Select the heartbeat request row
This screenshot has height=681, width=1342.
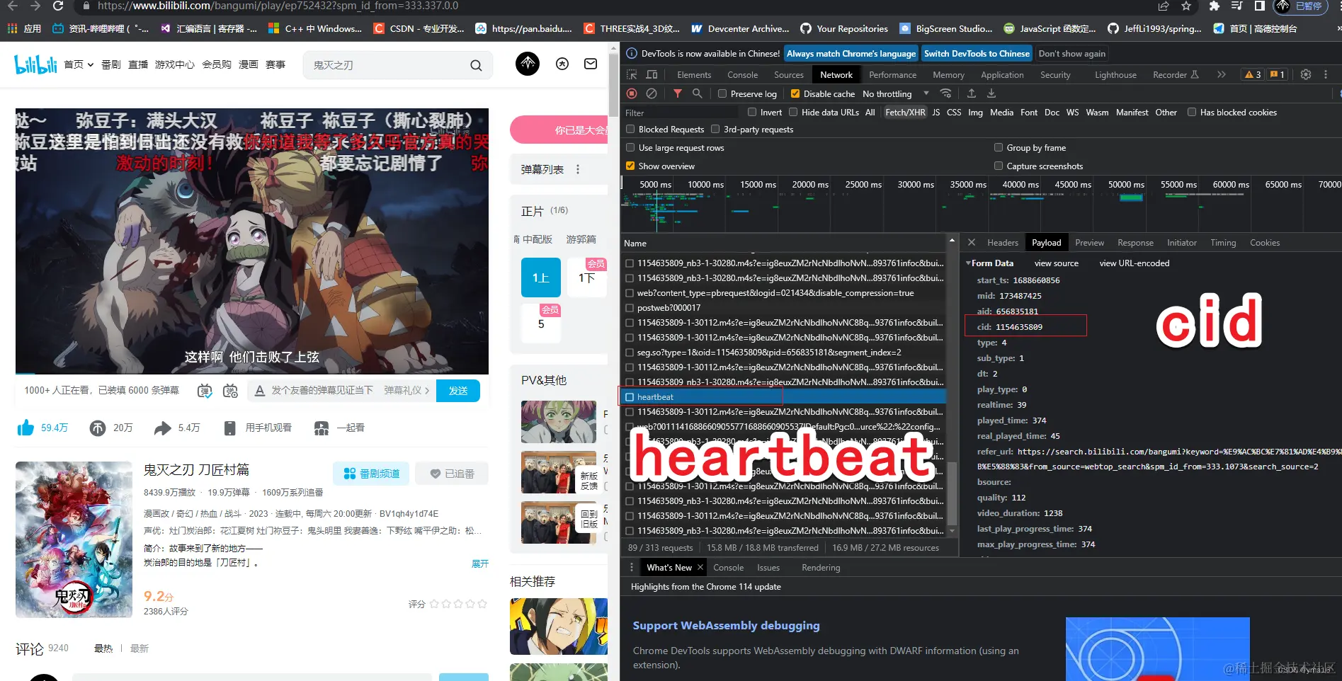point(783,397)
